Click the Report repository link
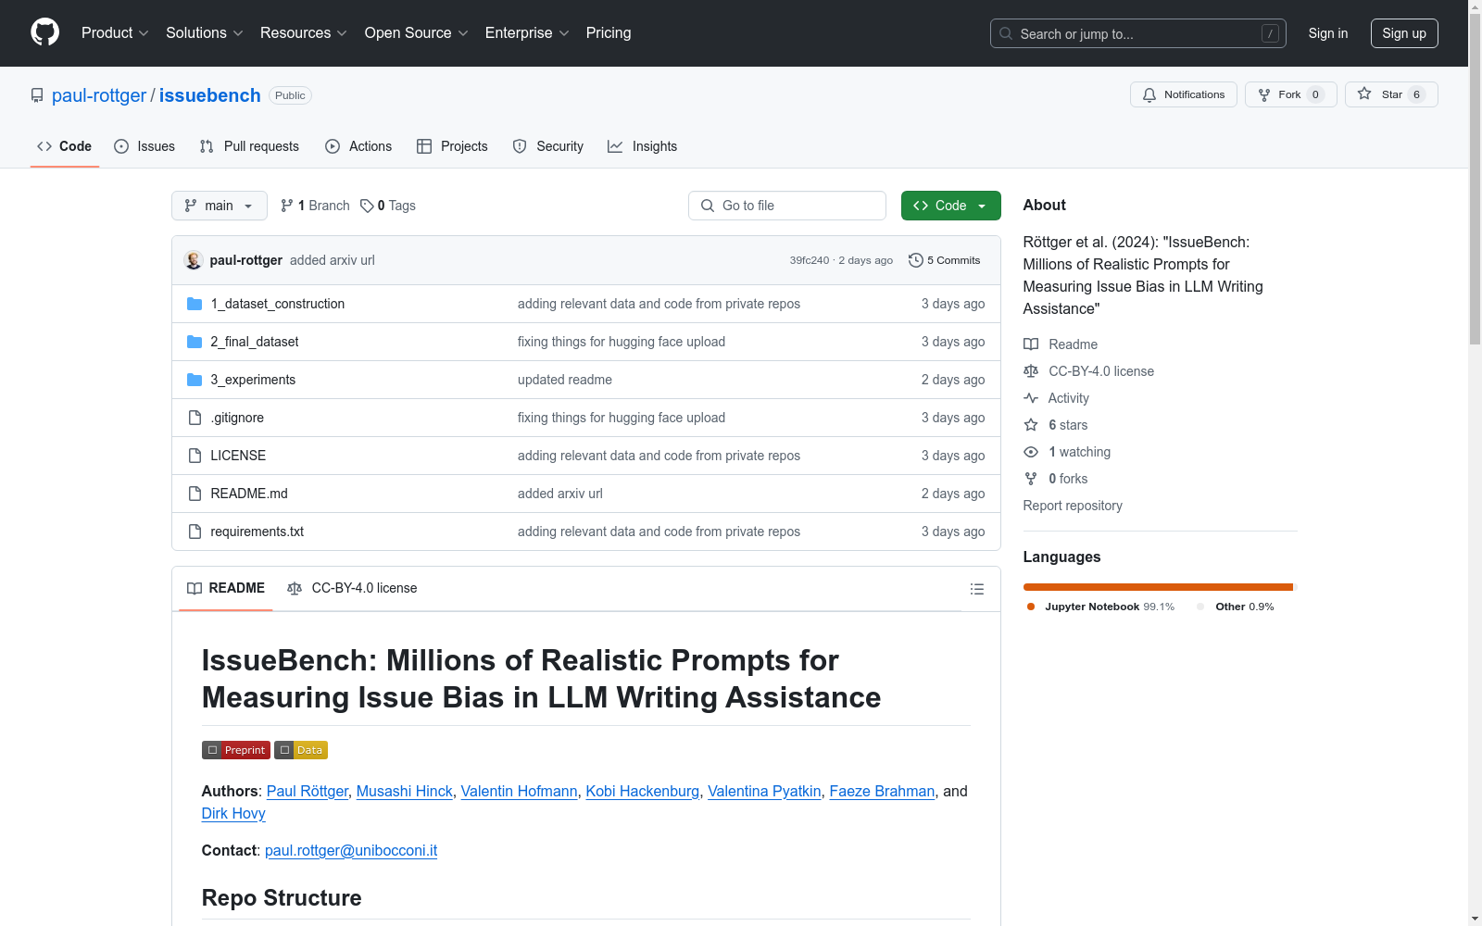The width and height of the screenshot is (1482, 926). [x=1073, y=506]
